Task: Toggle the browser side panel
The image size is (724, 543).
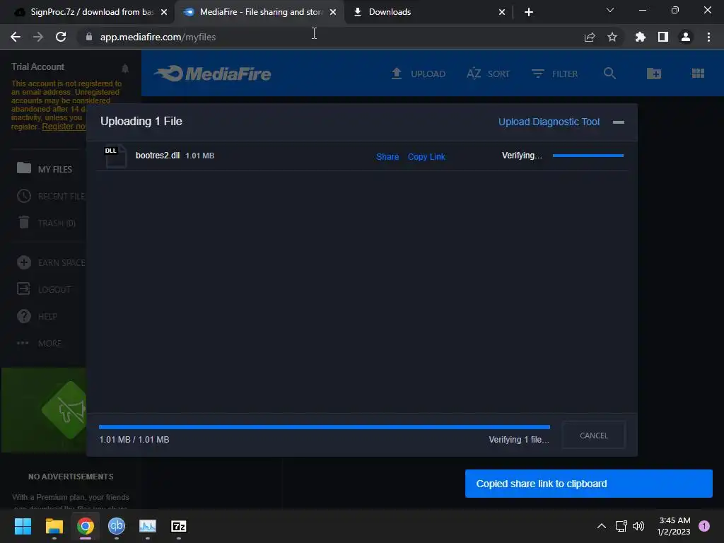Action: [663, 37]
